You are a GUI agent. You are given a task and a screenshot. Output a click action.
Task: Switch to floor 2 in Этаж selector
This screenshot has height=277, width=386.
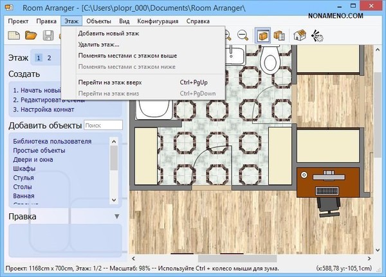pyautogui.click(x=49, y=58)
